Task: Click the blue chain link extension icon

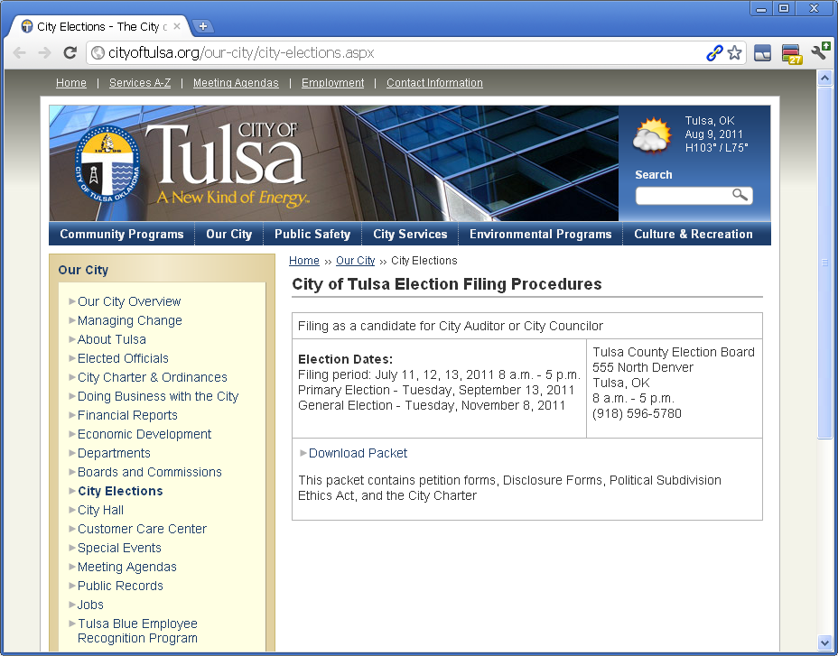Action: point(714,53)
